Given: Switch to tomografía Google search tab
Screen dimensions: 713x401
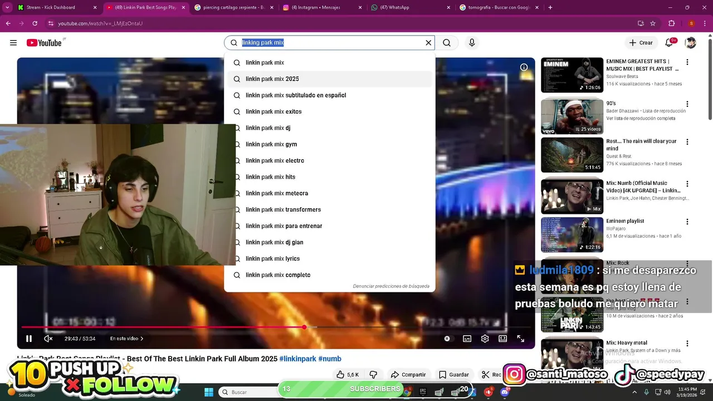Looking at the screenshot, I should [499, 7].
